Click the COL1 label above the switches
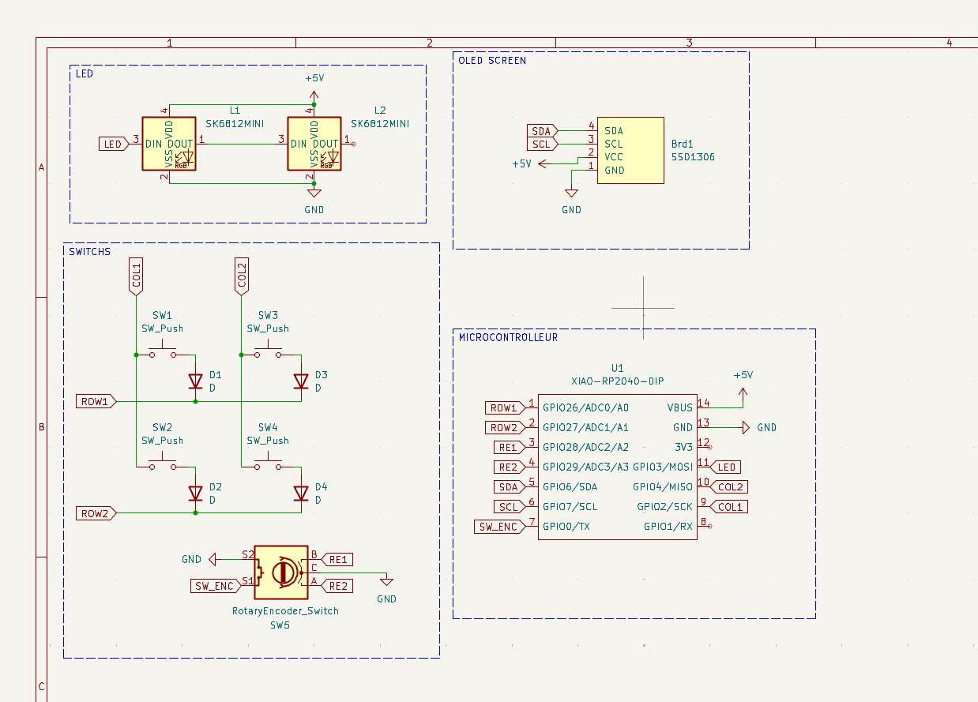The width and height of the screenshot is (978, 702). [x=137, y=276]
